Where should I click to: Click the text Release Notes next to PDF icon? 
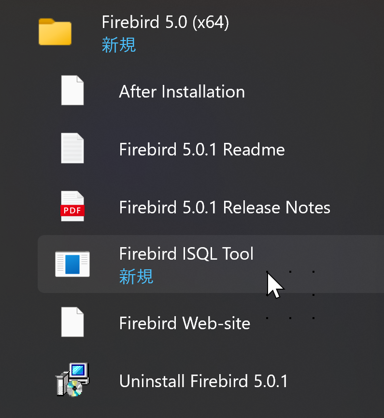[277, 207]
